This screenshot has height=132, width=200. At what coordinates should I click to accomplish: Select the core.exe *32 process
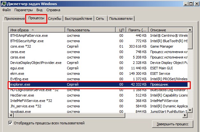(98, 46)
